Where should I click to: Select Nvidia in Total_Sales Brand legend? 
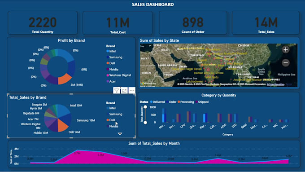click(x=113, y=126)
